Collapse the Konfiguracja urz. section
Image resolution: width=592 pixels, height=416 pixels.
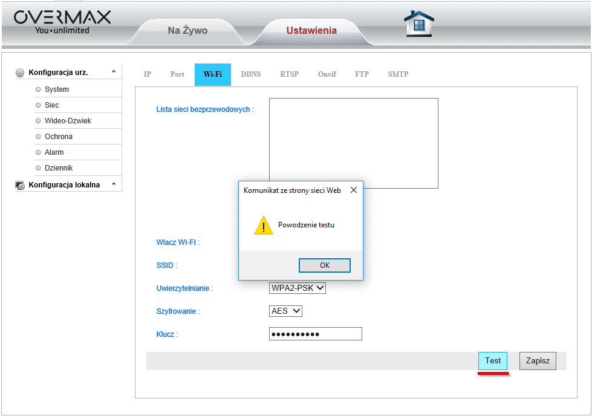pos(114,72)
